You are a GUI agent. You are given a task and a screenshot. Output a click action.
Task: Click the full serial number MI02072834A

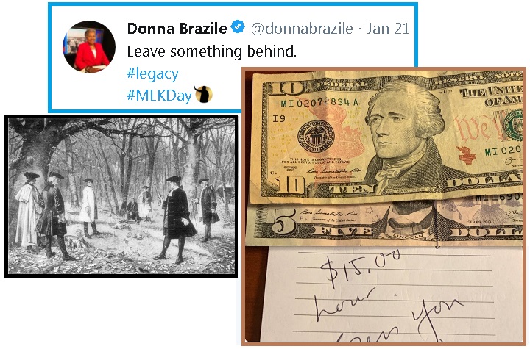[x=319, y=103]
